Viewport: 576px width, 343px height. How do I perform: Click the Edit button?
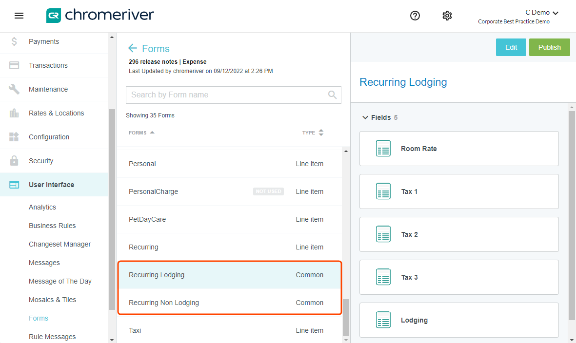(511, 47)
